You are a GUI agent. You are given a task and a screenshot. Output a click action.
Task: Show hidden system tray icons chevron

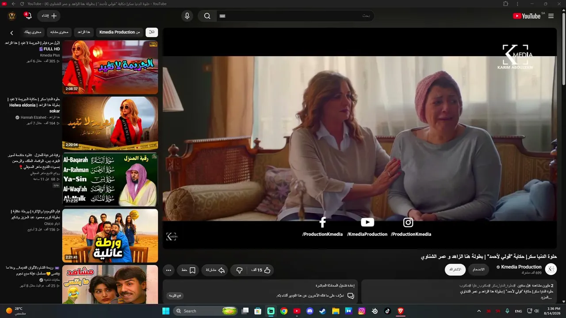pyautogui.click(x=479, y=311)
